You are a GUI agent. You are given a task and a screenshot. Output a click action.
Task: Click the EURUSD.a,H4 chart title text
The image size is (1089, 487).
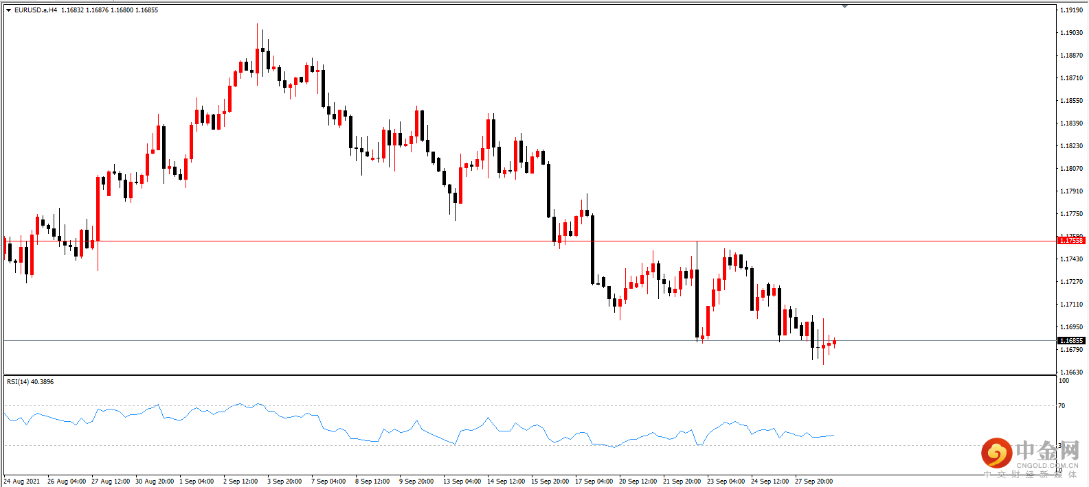click(36, 10)
